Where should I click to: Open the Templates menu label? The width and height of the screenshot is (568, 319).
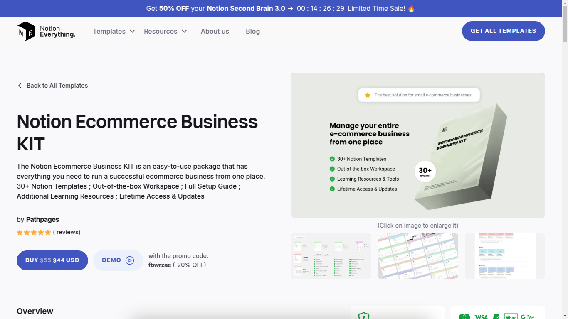point(109,31)
